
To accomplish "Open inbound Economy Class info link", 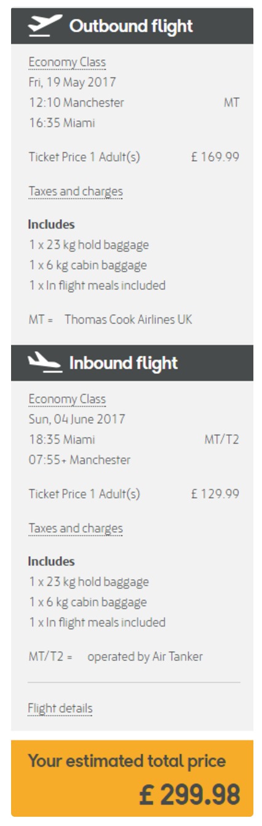I will (67, 399).
